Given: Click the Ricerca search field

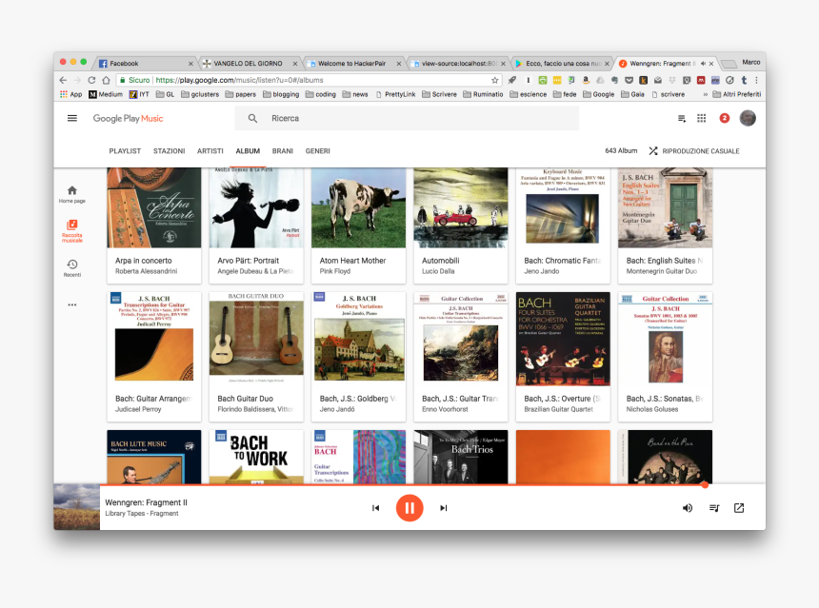Looking at the screenshot, I should tap(407, 119).
